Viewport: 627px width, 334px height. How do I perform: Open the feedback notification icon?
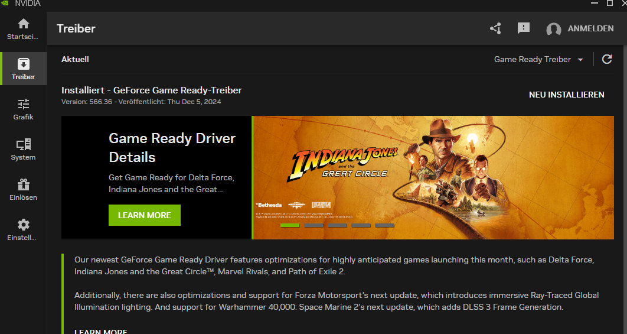coord(524,28)
